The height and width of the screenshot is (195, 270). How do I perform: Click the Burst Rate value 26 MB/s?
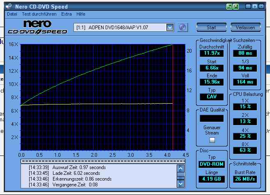[245, 179]
